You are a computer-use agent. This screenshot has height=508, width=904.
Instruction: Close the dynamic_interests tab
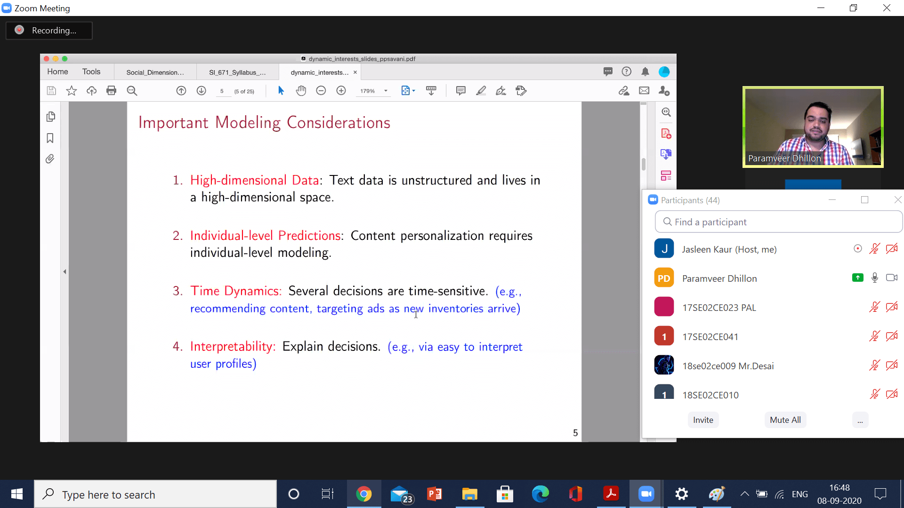tap(355, 72)
